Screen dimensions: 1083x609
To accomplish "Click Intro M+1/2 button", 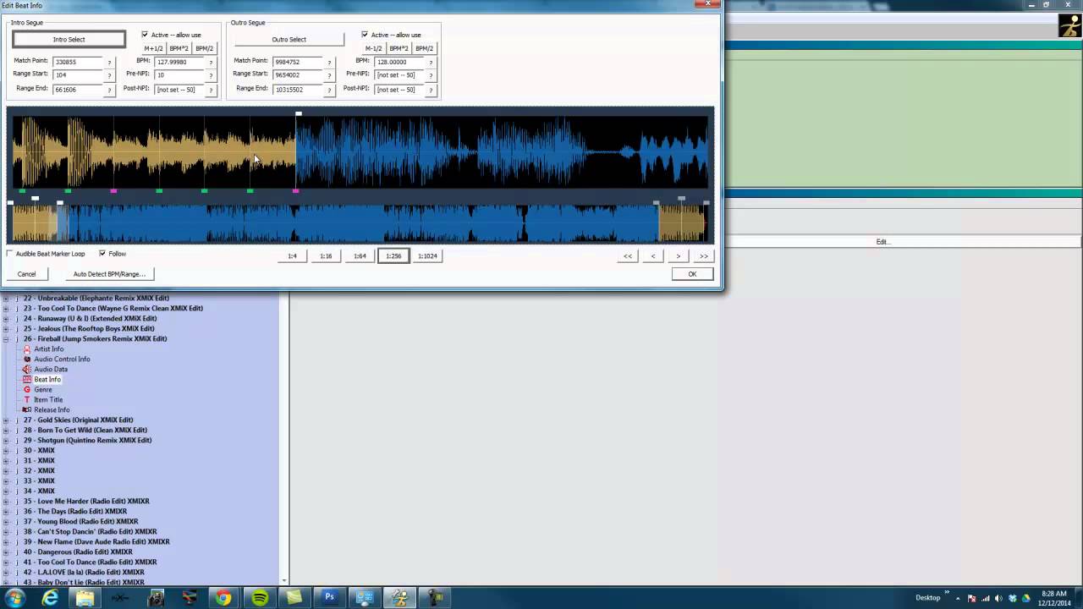I will point(153,48).
